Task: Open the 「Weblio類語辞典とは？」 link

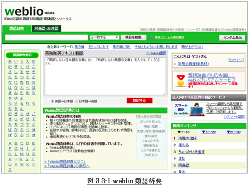Action: pyautogui.click(x=65, y=162)
